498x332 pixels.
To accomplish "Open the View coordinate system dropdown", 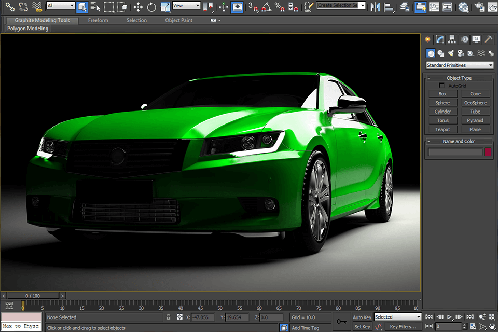I will pyautogui.click(x=186, y=5).
